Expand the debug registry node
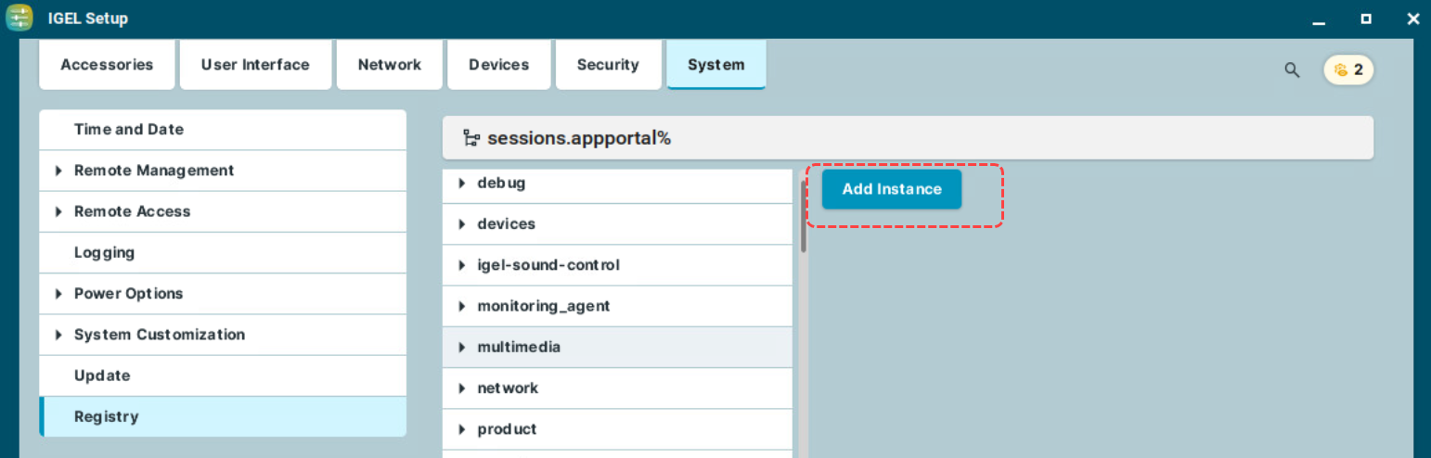 click(x=462, y=184)
